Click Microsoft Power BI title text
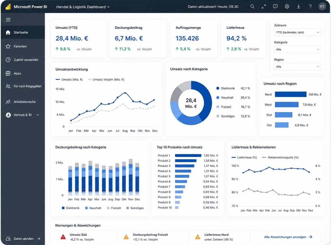 click(x=30, y=7)
